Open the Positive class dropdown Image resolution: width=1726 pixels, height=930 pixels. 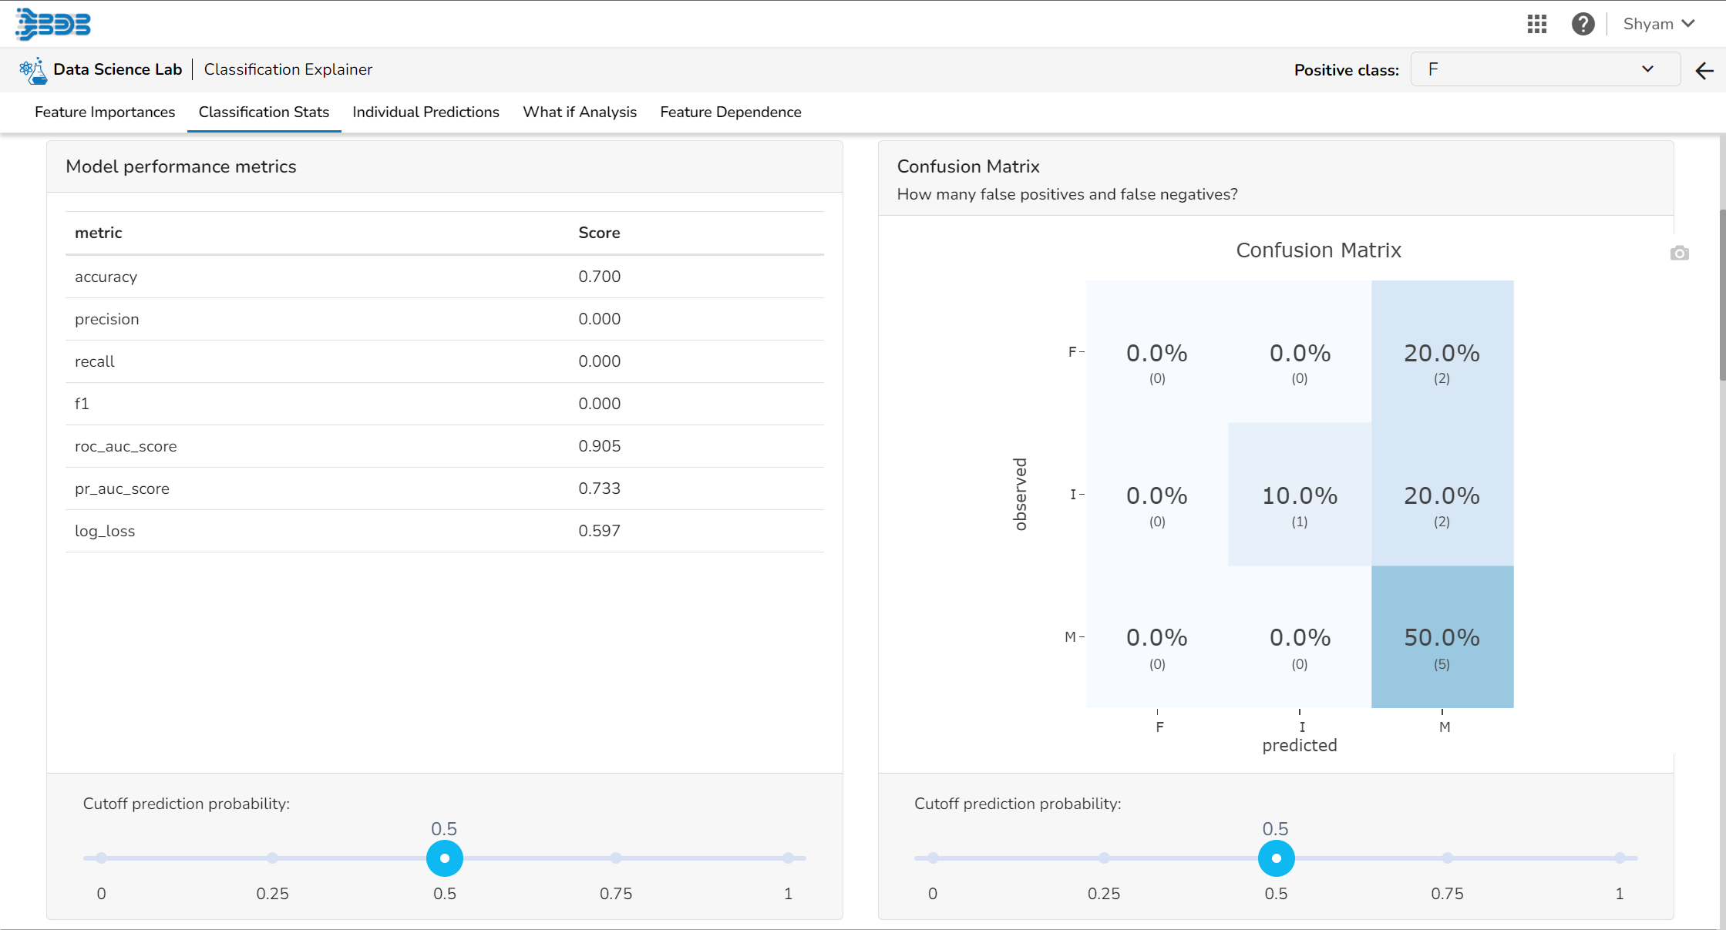[x=1534, y=69]
